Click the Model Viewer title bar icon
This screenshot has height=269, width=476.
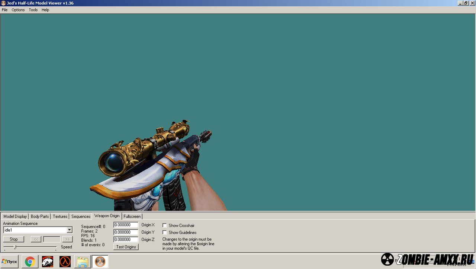click(x=3, y=3)
